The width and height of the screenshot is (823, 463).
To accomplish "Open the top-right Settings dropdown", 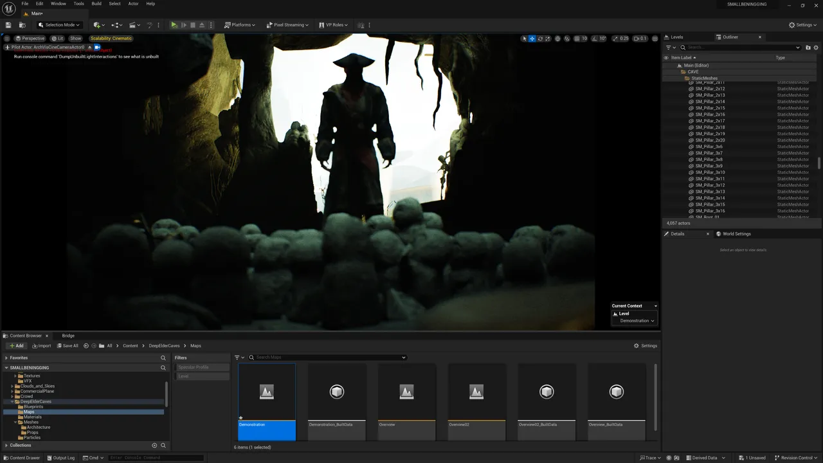I will click(804, 25).
